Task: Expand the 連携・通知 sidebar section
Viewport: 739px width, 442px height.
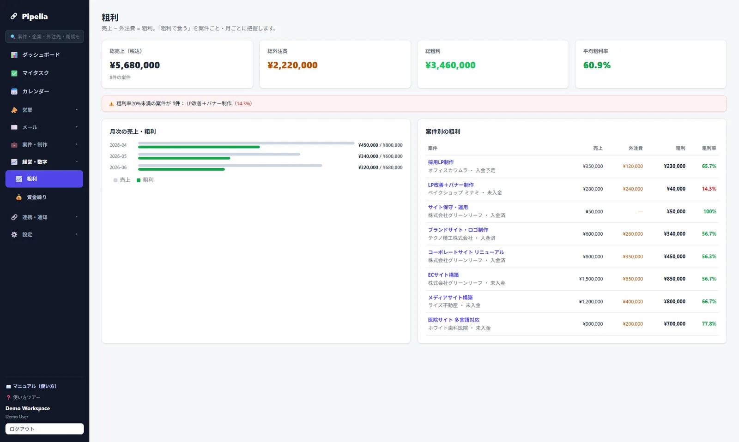Action: coord(44,217)
